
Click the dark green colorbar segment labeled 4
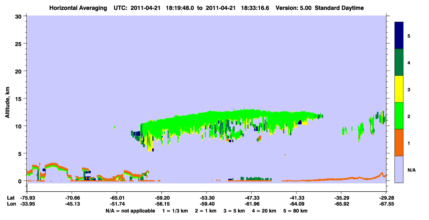point(399,62)
